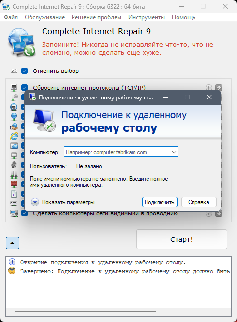Uncheck the Сделать компьютеры сети видимыми checkbox
Screen dimensions: 237x322
click(x=25, y=213)
